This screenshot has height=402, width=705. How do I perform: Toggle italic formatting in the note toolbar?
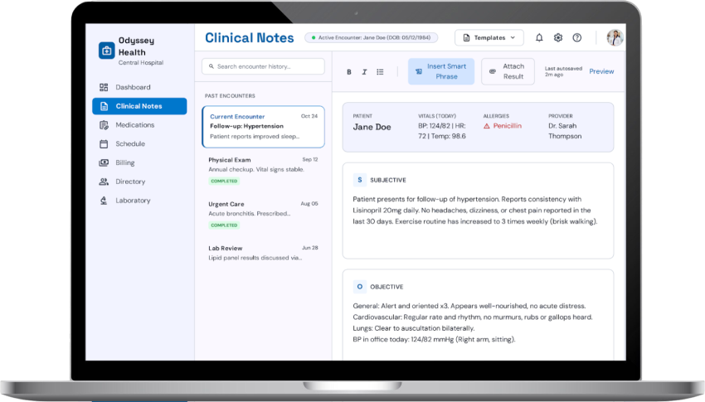click(x=365, y=72)
